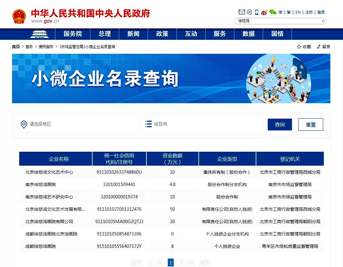The image size is (343, 267).
Task: Click the 资金数额 column header
Action: [172, 159]
